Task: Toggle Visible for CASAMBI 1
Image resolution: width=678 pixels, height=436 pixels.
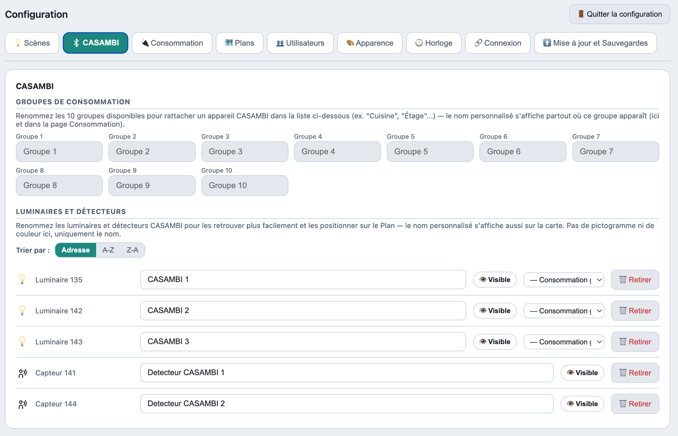Action: tap(495, 280)
